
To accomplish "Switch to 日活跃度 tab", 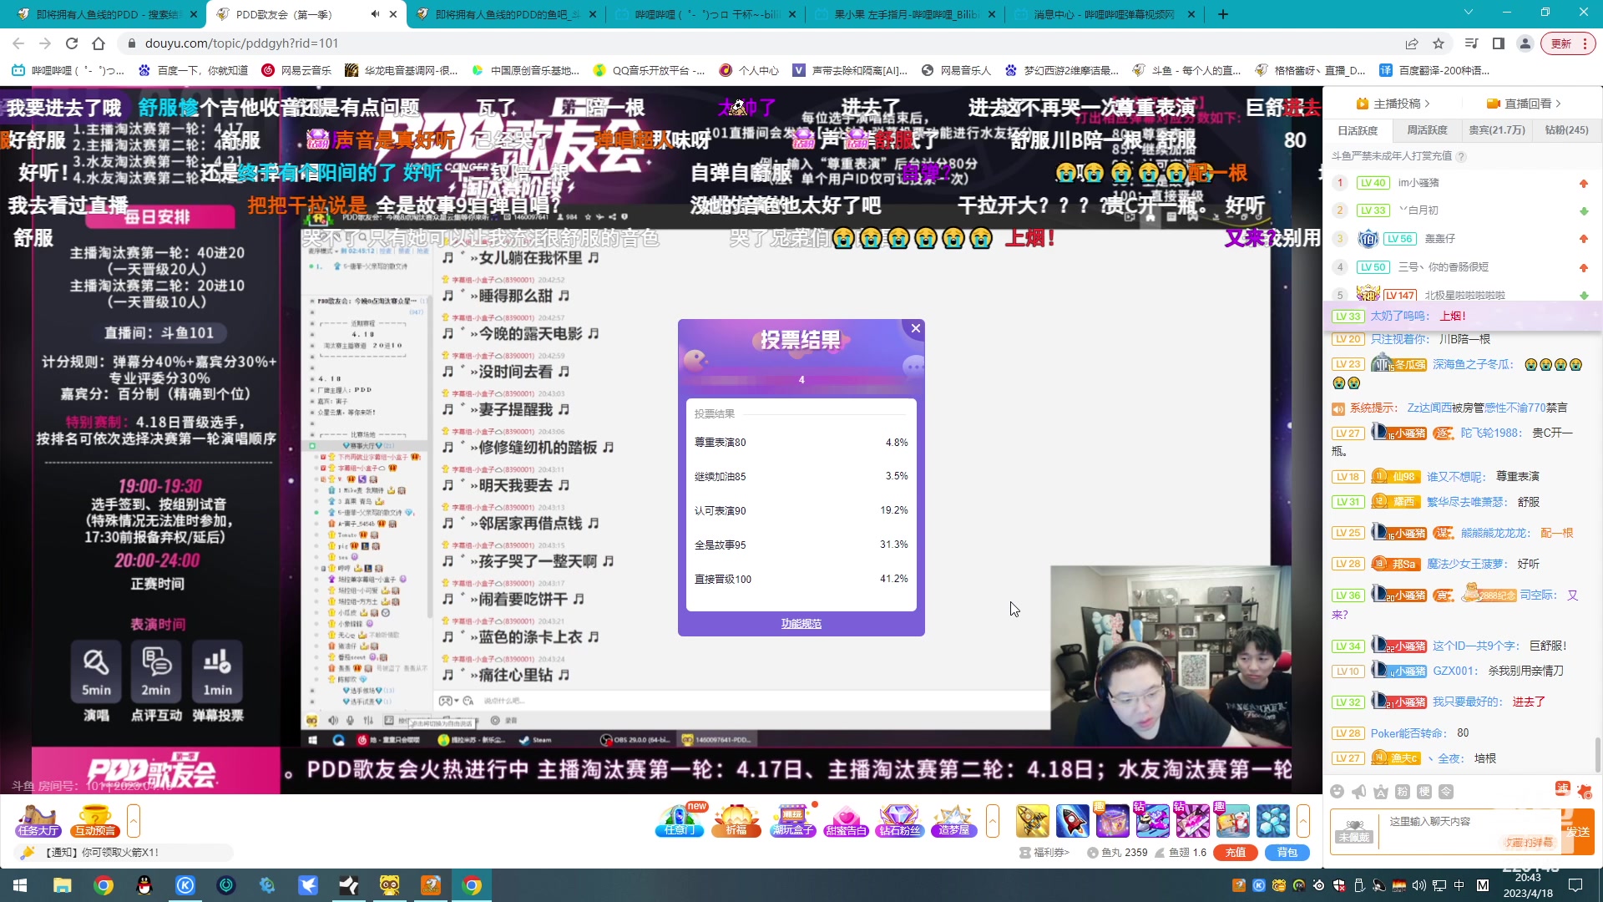I will click(x=1358, y=130).
